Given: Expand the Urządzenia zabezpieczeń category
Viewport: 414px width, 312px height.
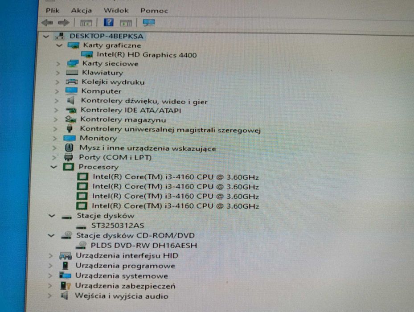Looking at the screenshot, I should point(49,286).
